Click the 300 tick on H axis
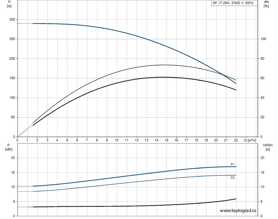 point(12,19)
